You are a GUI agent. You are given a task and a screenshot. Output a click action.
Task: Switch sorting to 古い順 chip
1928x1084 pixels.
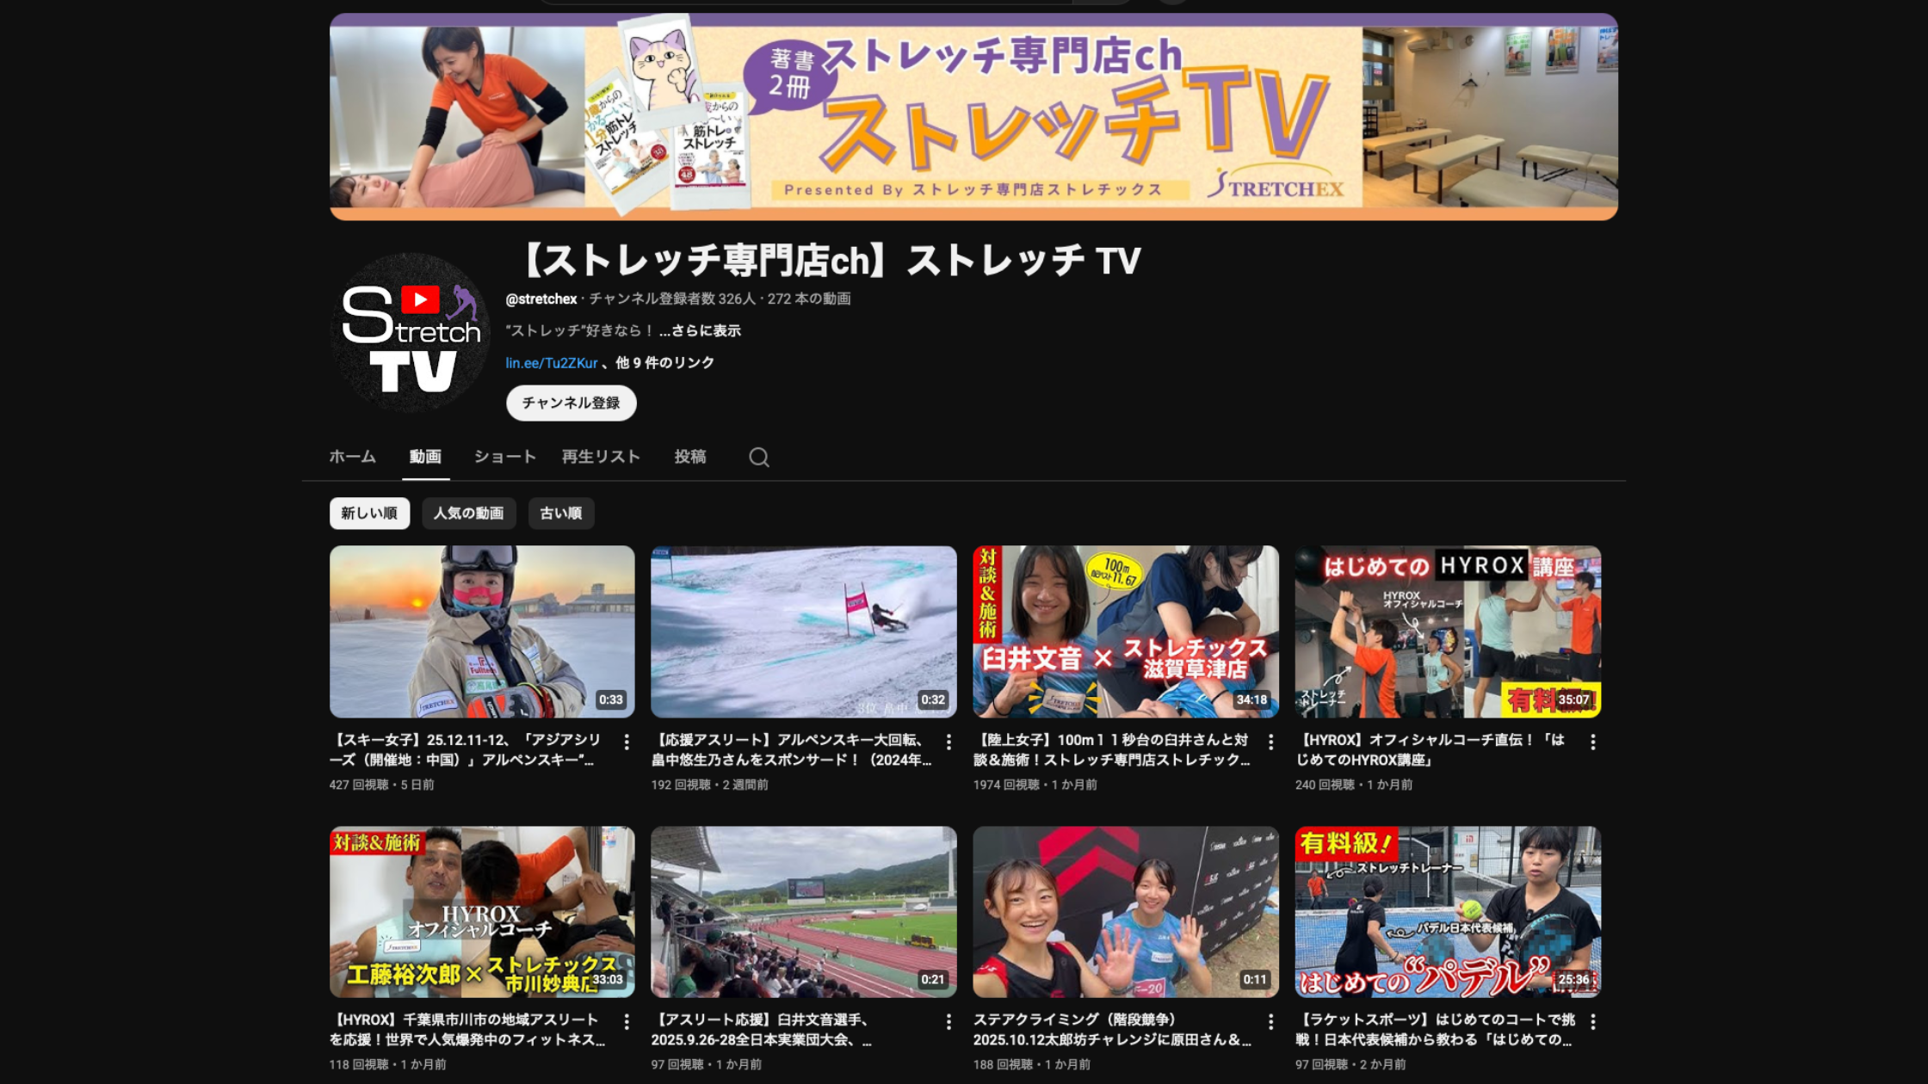click(560, 514)
